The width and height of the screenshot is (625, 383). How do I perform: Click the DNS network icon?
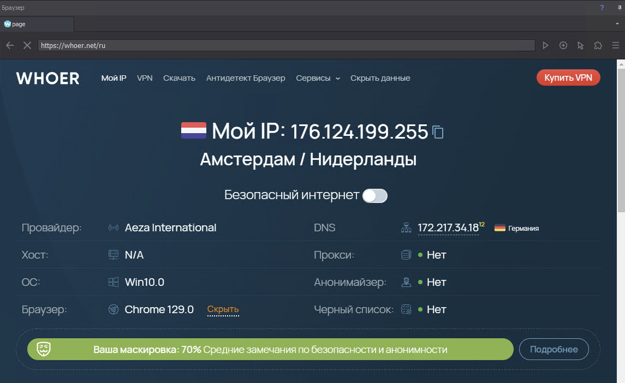click(406, 228)
